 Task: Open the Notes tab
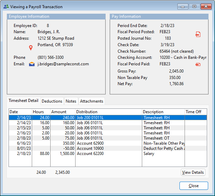coord(71,101)
